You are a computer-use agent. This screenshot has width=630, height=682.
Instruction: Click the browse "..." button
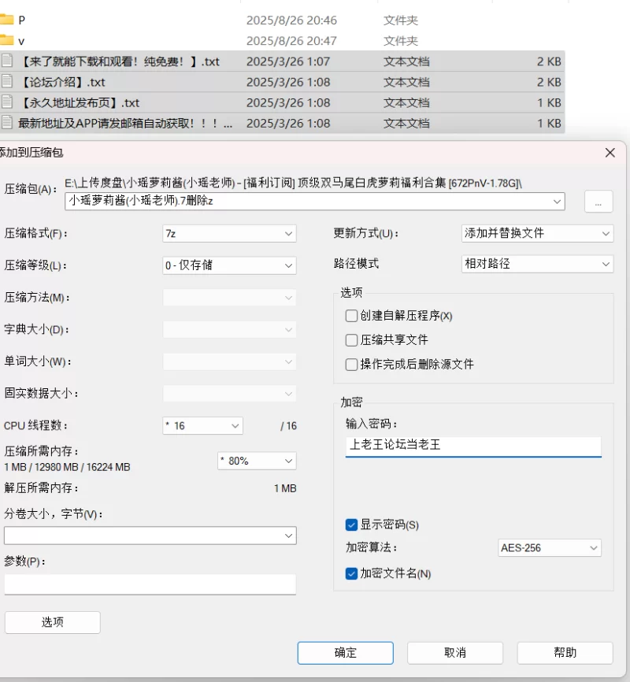pyautogui.click(x=598, y=202)
